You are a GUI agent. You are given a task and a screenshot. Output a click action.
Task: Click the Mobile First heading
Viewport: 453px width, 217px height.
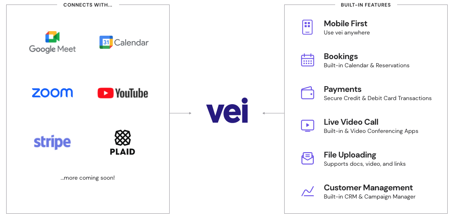(345, 24)
